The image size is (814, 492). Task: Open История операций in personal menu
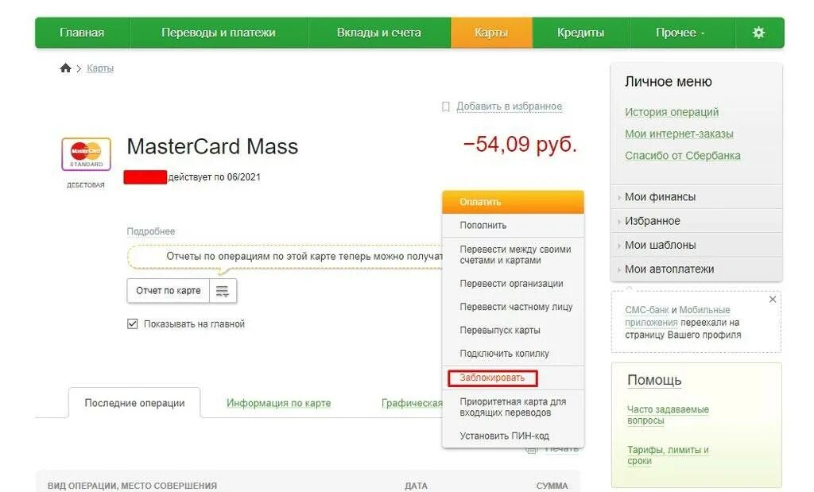672,112
